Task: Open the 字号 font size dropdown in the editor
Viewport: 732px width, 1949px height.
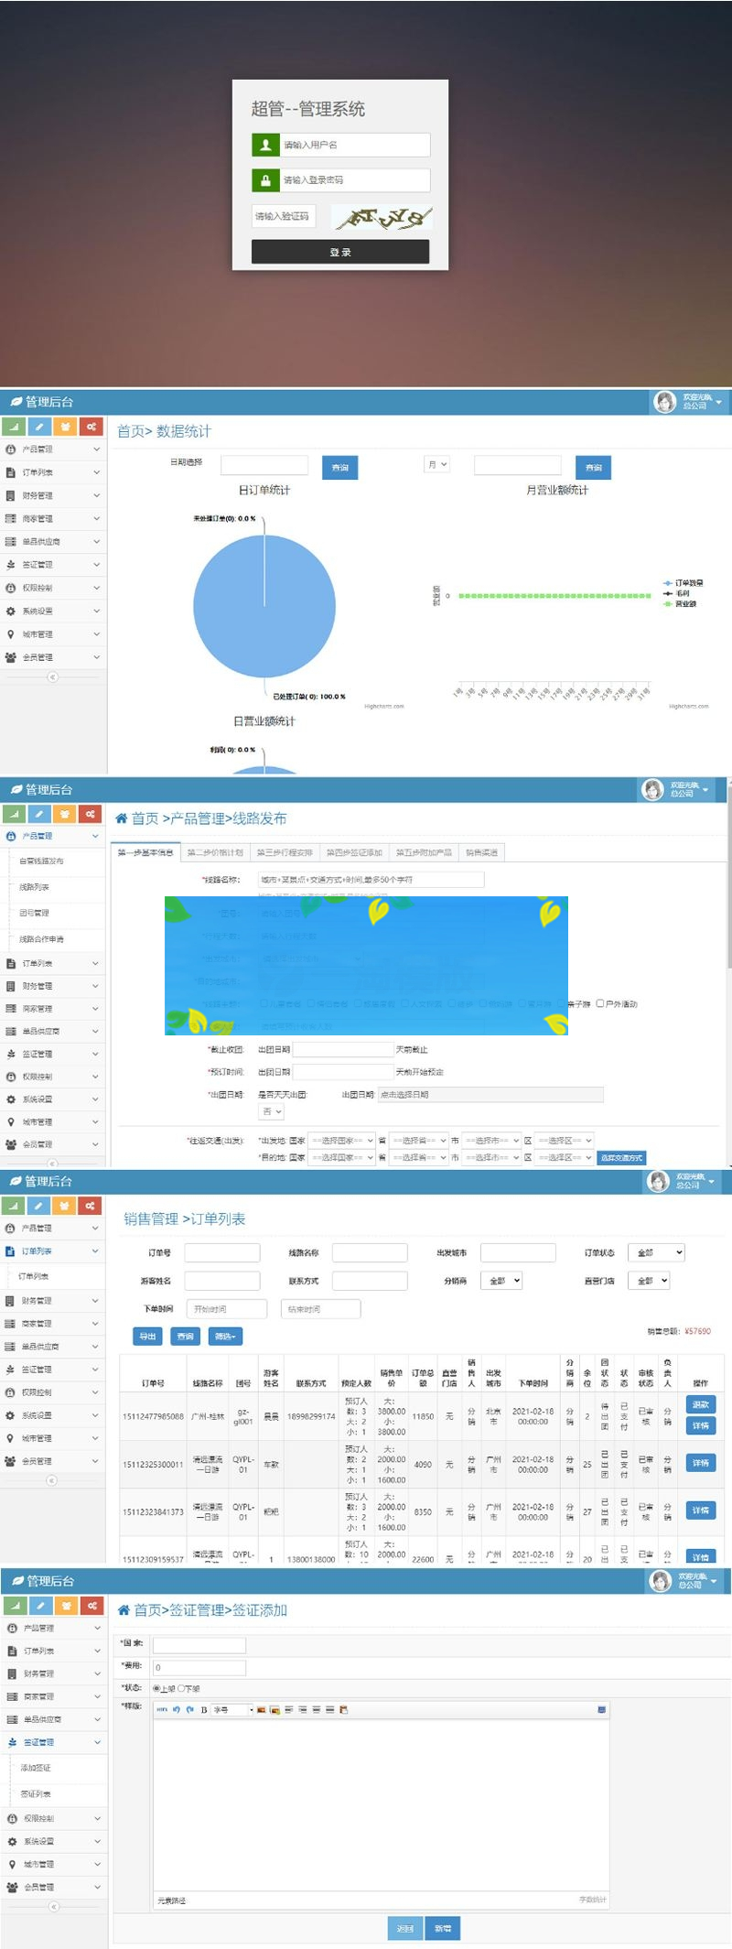Action: click(x=232, y=1709)
